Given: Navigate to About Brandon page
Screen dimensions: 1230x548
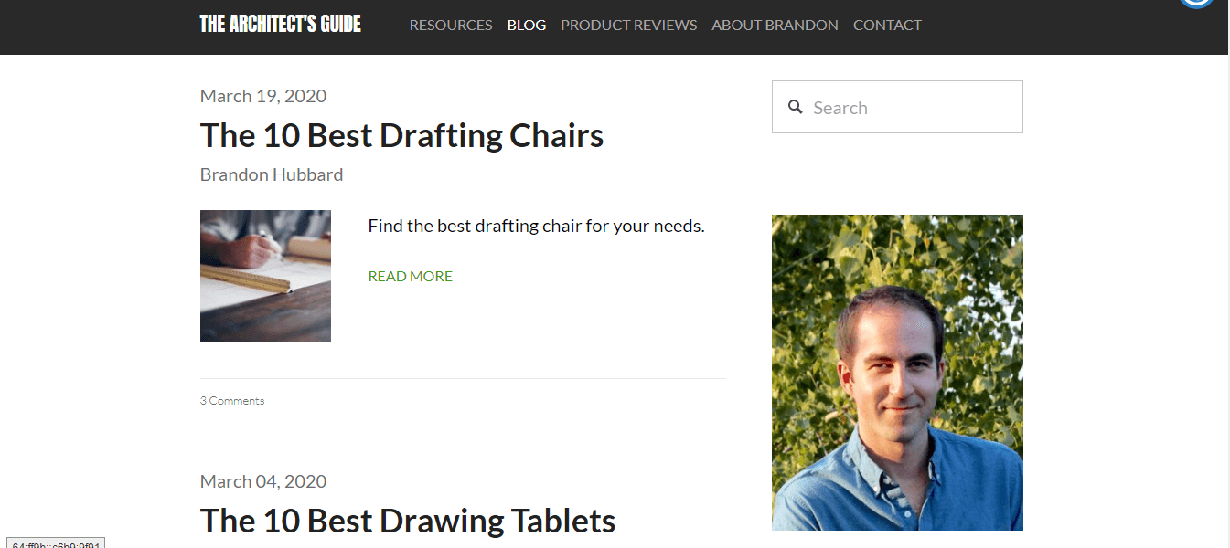Looking at the screenshot, I should (775, 26).
